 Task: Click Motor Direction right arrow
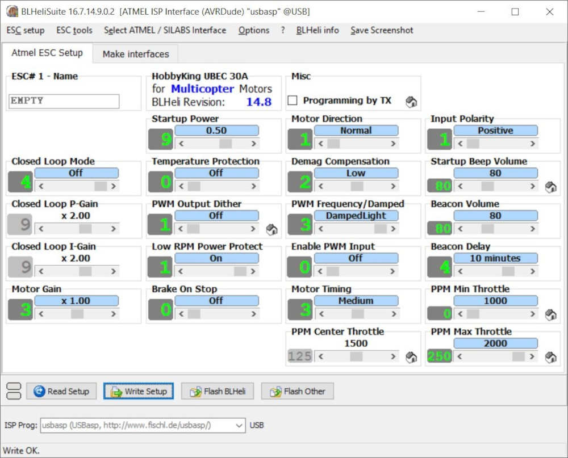tap(393, 144)
